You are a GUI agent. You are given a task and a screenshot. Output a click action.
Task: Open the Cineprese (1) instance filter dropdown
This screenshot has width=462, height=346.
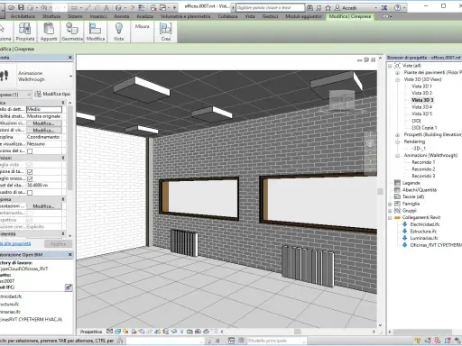click(x=29, y=95)
